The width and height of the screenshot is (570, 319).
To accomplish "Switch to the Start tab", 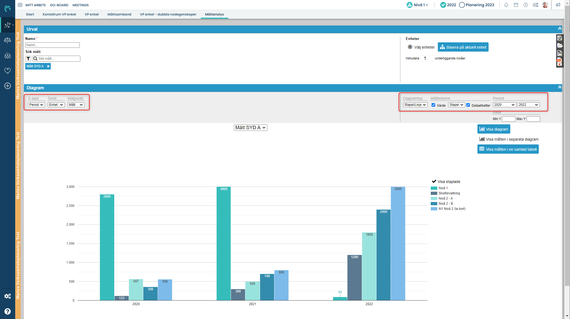I will pyautogui.click(x=30, y=14).
